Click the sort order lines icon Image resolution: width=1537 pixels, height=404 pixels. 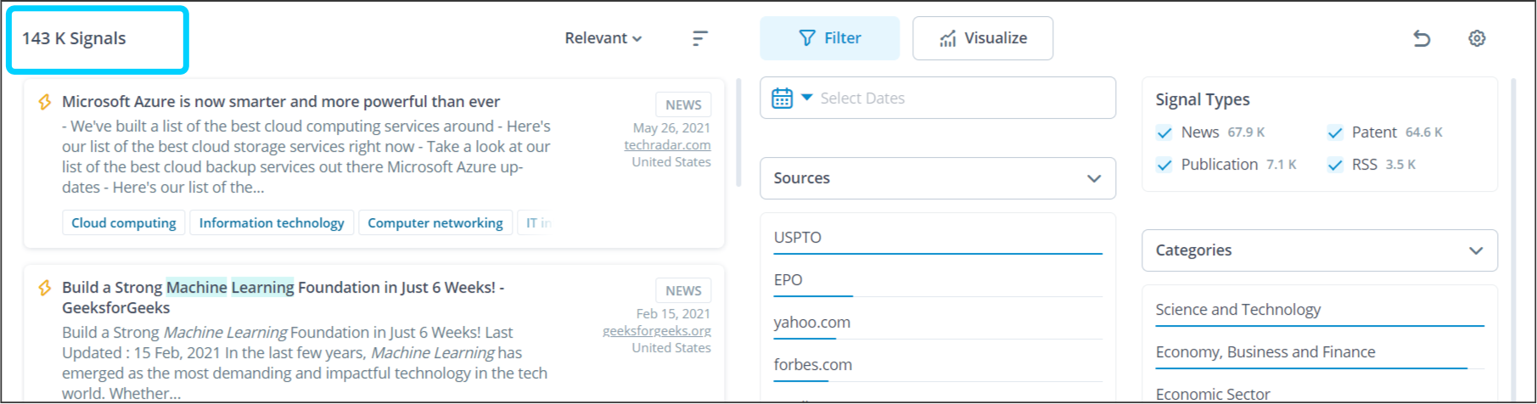(699, 38)
